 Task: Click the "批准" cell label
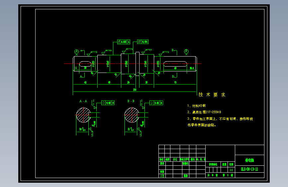coord(185,176)
